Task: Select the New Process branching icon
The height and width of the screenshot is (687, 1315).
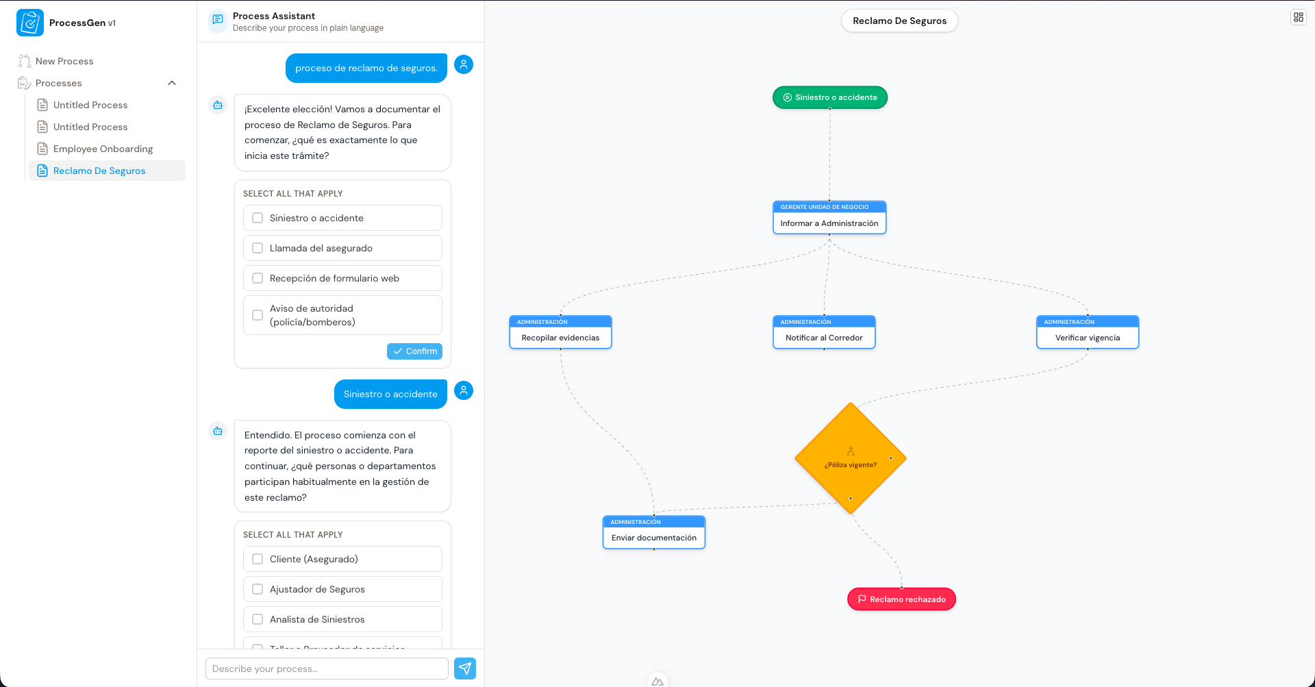Action: tap(25, 61)
